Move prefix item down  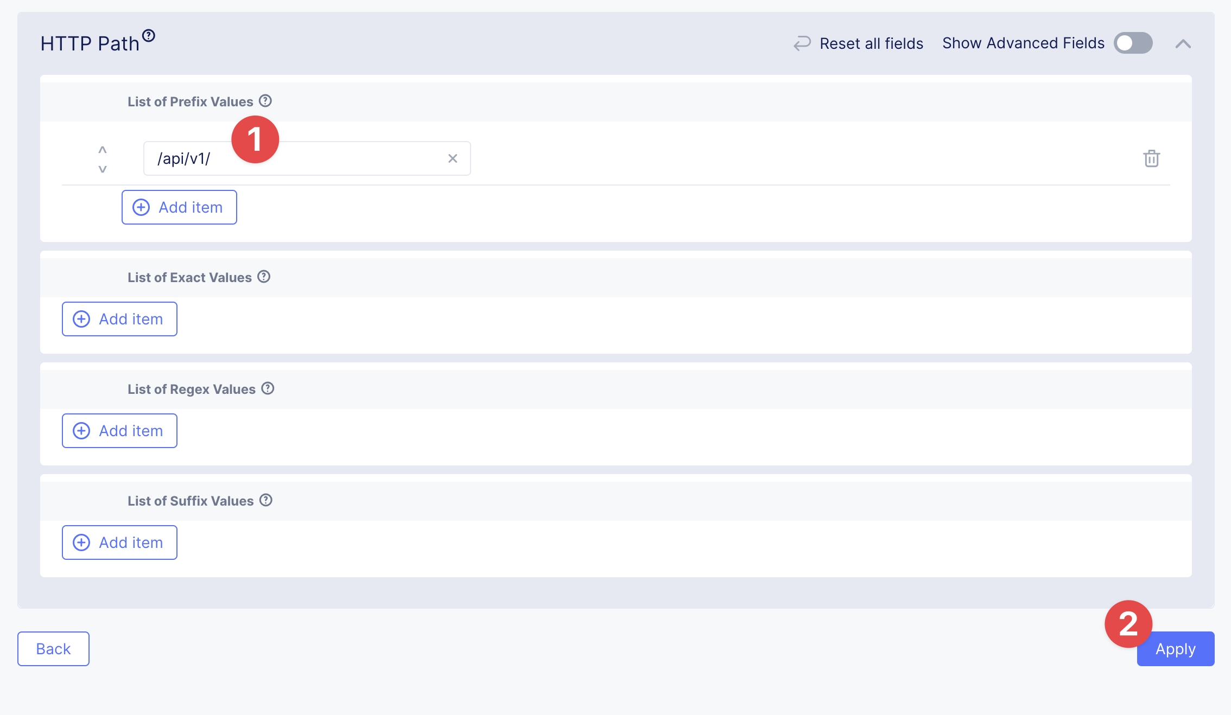point(103,169)
